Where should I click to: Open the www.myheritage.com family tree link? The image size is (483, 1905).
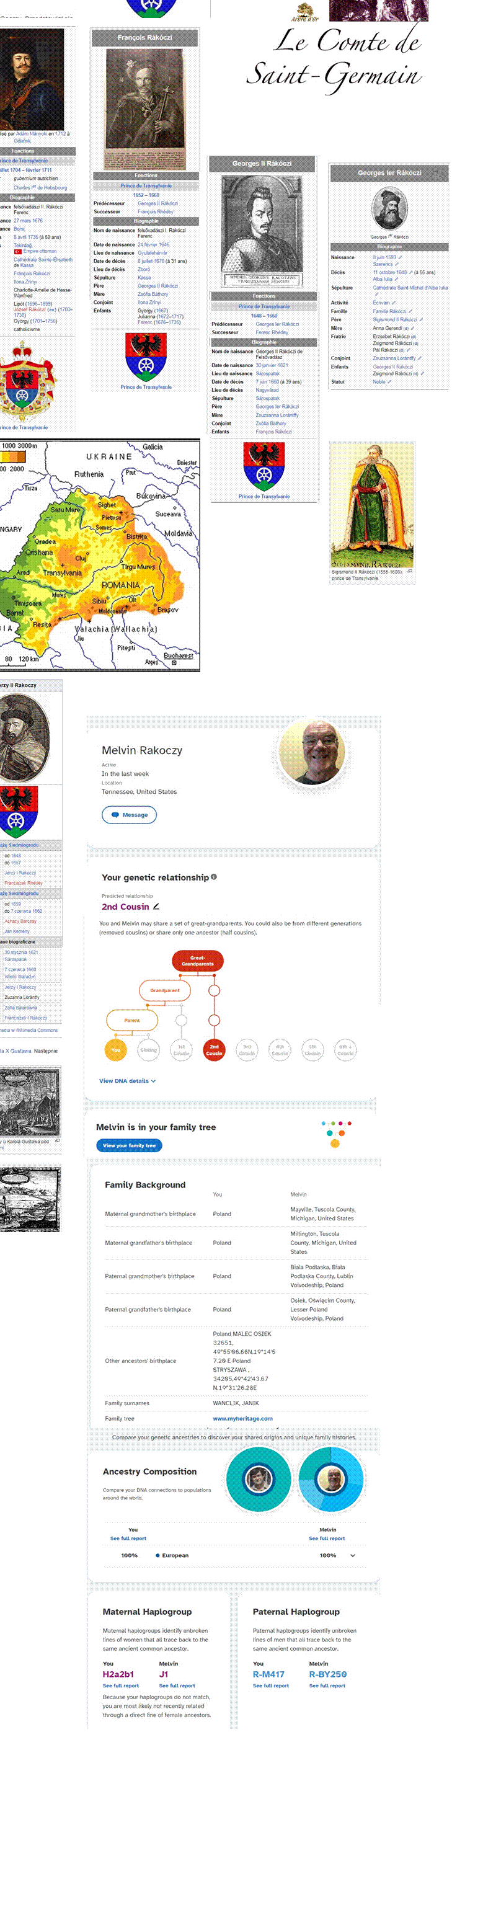(x=242, y=1418)
